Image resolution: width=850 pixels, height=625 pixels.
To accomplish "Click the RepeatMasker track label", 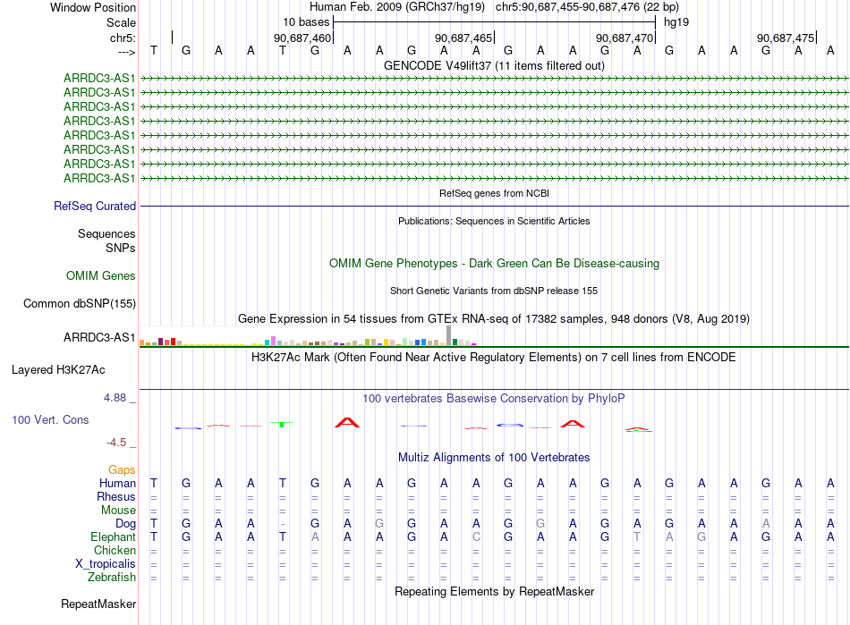I will coord(98,604).
